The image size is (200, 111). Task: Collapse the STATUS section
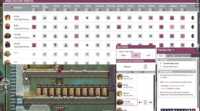[x=193, y=60]
